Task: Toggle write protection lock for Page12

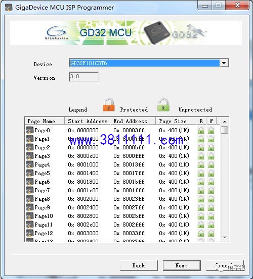Action: tap(211, 233)
